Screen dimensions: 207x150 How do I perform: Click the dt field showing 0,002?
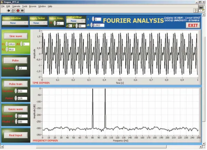(x=99, y=25)
